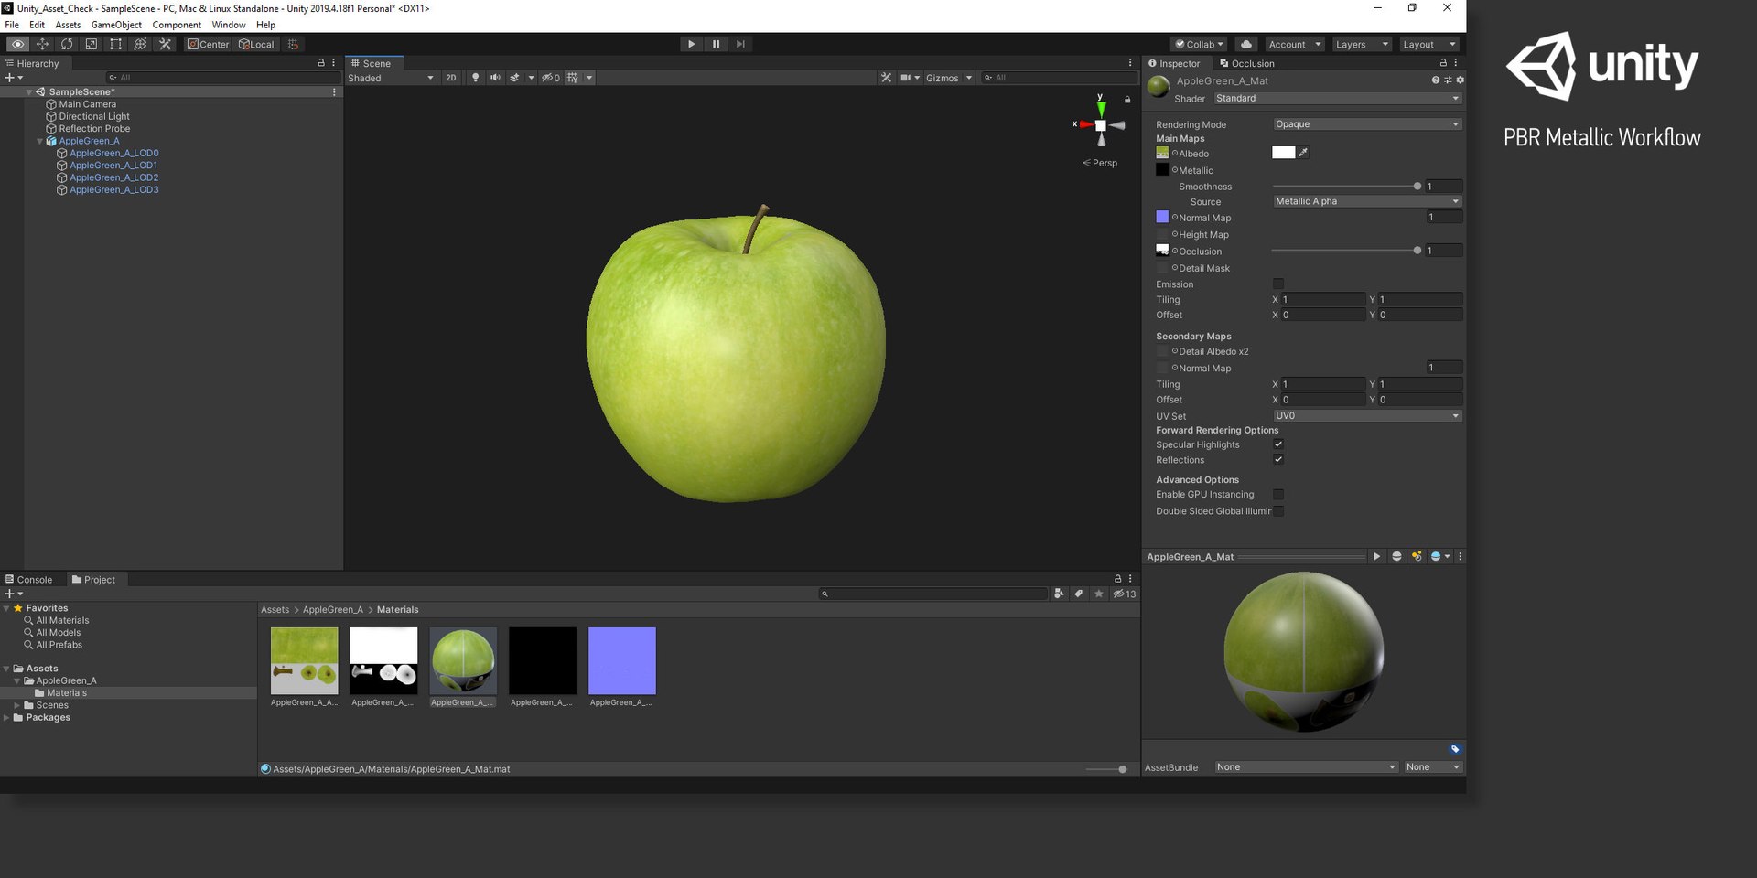Open cloud services icon
1757x878 pixels.
click(x=1245, y=44)
